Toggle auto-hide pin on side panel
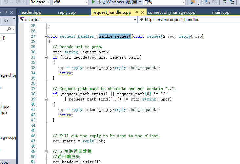Image resolution: width=240 pixels, height=164 pixels. click(x=6, y=12)
